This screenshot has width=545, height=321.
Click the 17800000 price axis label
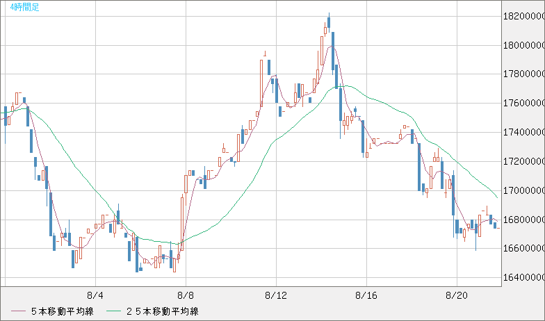pyautogui.click(x=524, y=74)
